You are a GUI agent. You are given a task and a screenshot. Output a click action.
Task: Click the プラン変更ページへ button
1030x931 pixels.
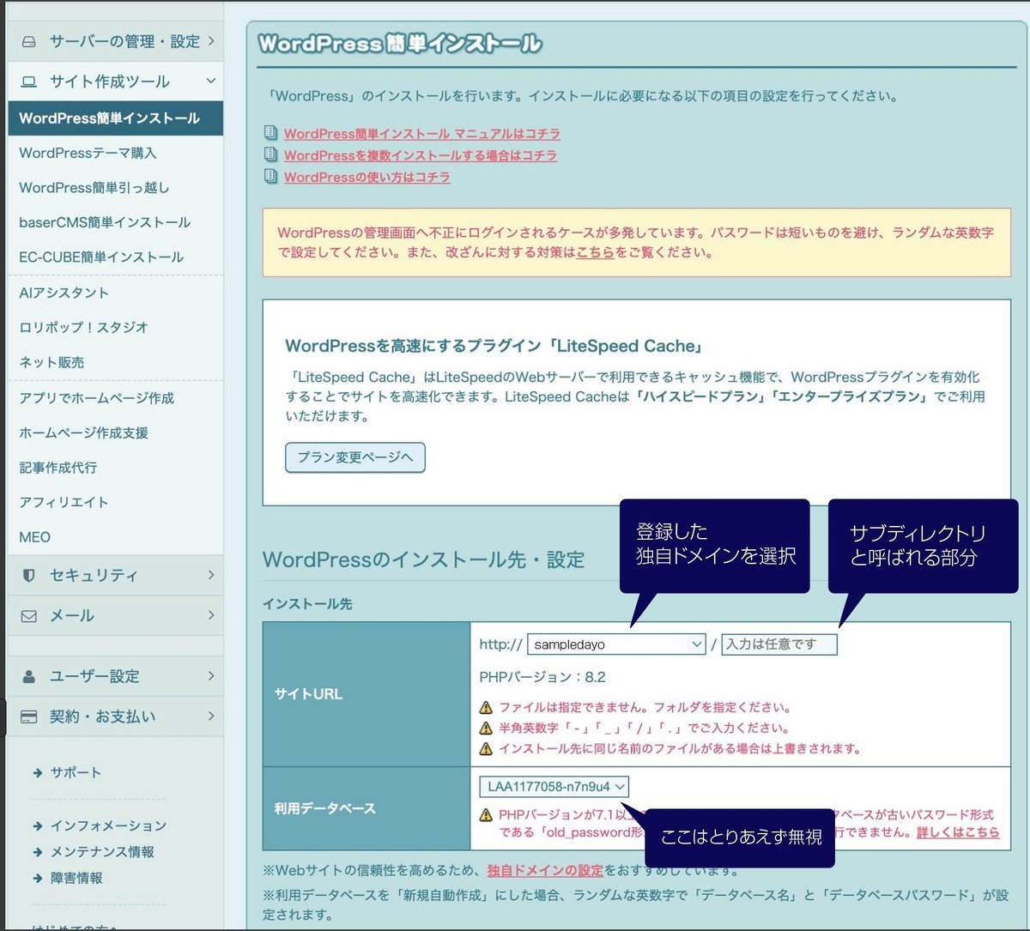tap(355, 457)
